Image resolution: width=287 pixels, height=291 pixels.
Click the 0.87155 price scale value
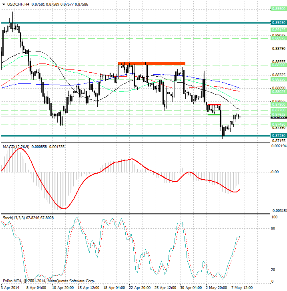[279, 141]
